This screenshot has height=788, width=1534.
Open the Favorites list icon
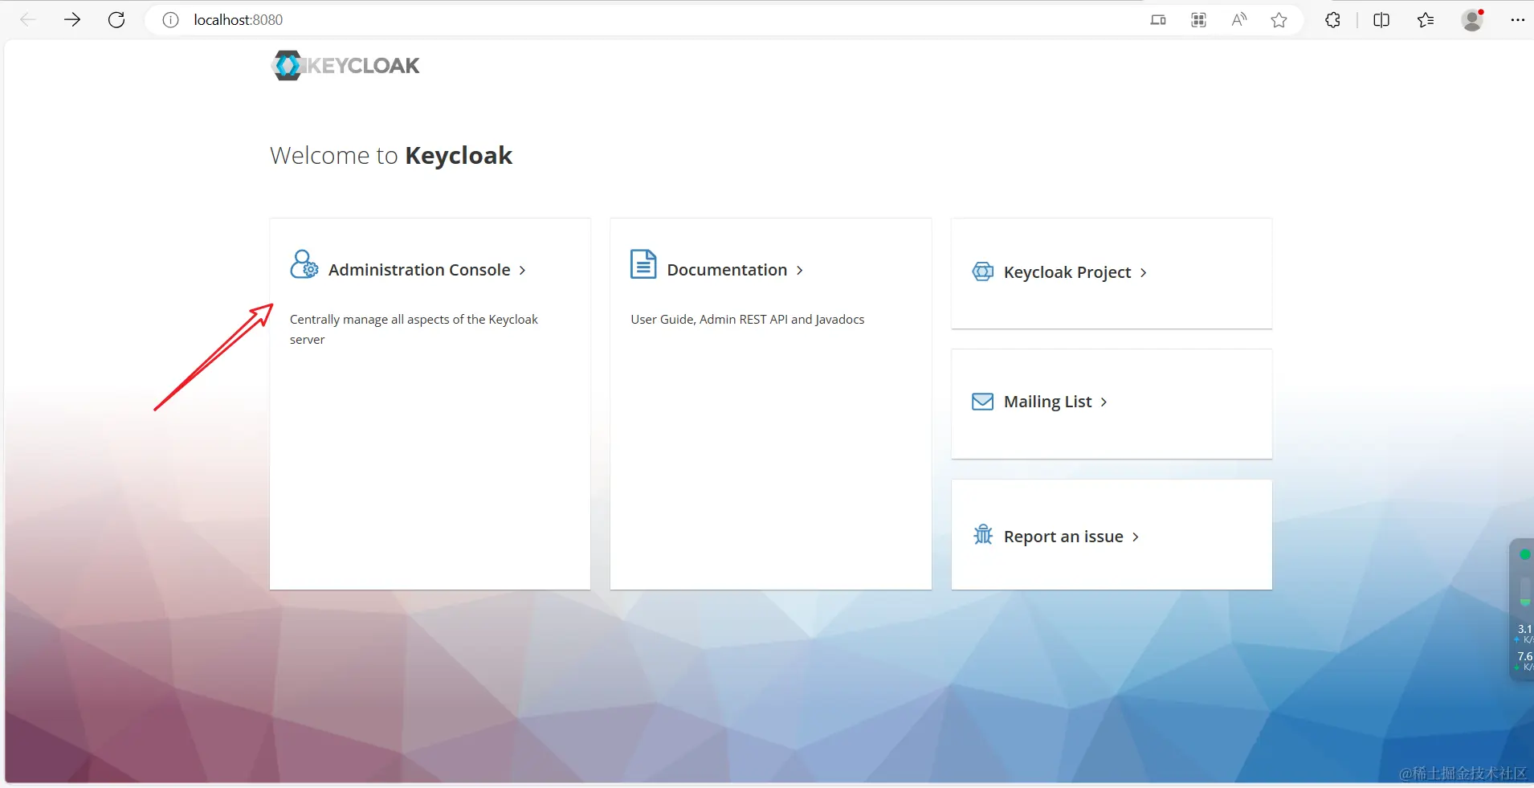(1426, 20)
